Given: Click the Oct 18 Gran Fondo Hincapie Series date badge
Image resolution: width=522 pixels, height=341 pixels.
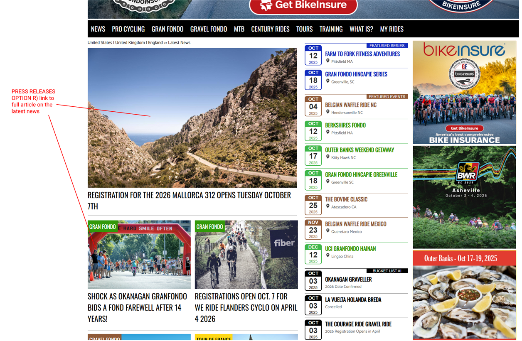Looking at the screenshot, I should 313,80.
